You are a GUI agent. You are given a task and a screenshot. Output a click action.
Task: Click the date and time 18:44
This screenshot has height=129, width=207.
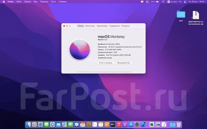click(x=196, y=2)
